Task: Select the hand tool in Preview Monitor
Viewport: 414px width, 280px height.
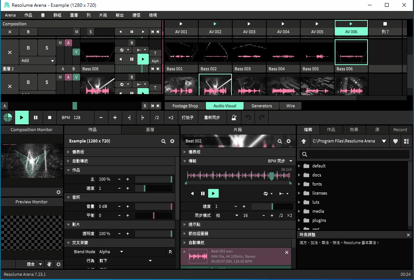Action: click(49, 264)
